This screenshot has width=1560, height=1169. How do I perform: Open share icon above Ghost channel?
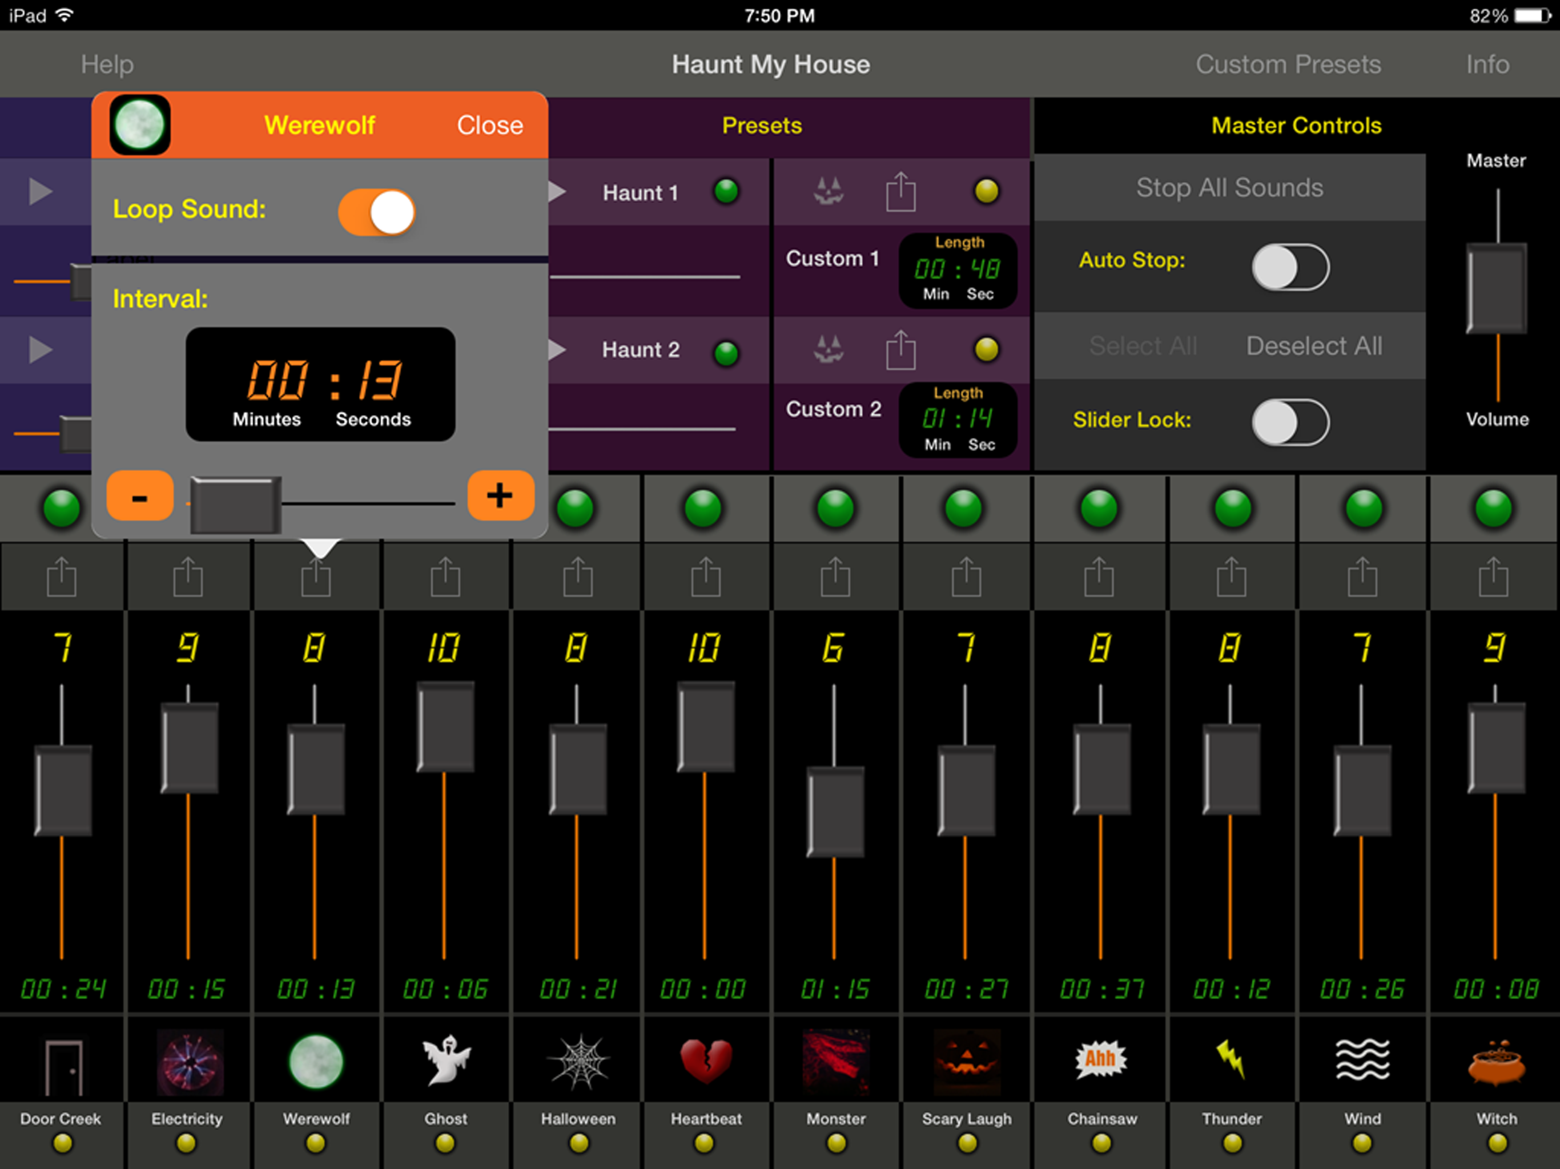click(x=445, y=577)
